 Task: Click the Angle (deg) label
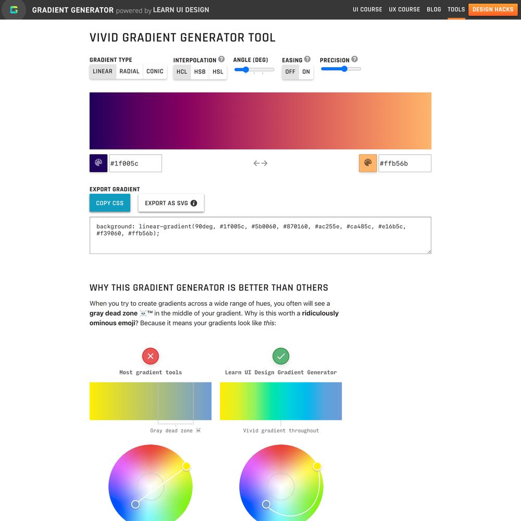251,60
